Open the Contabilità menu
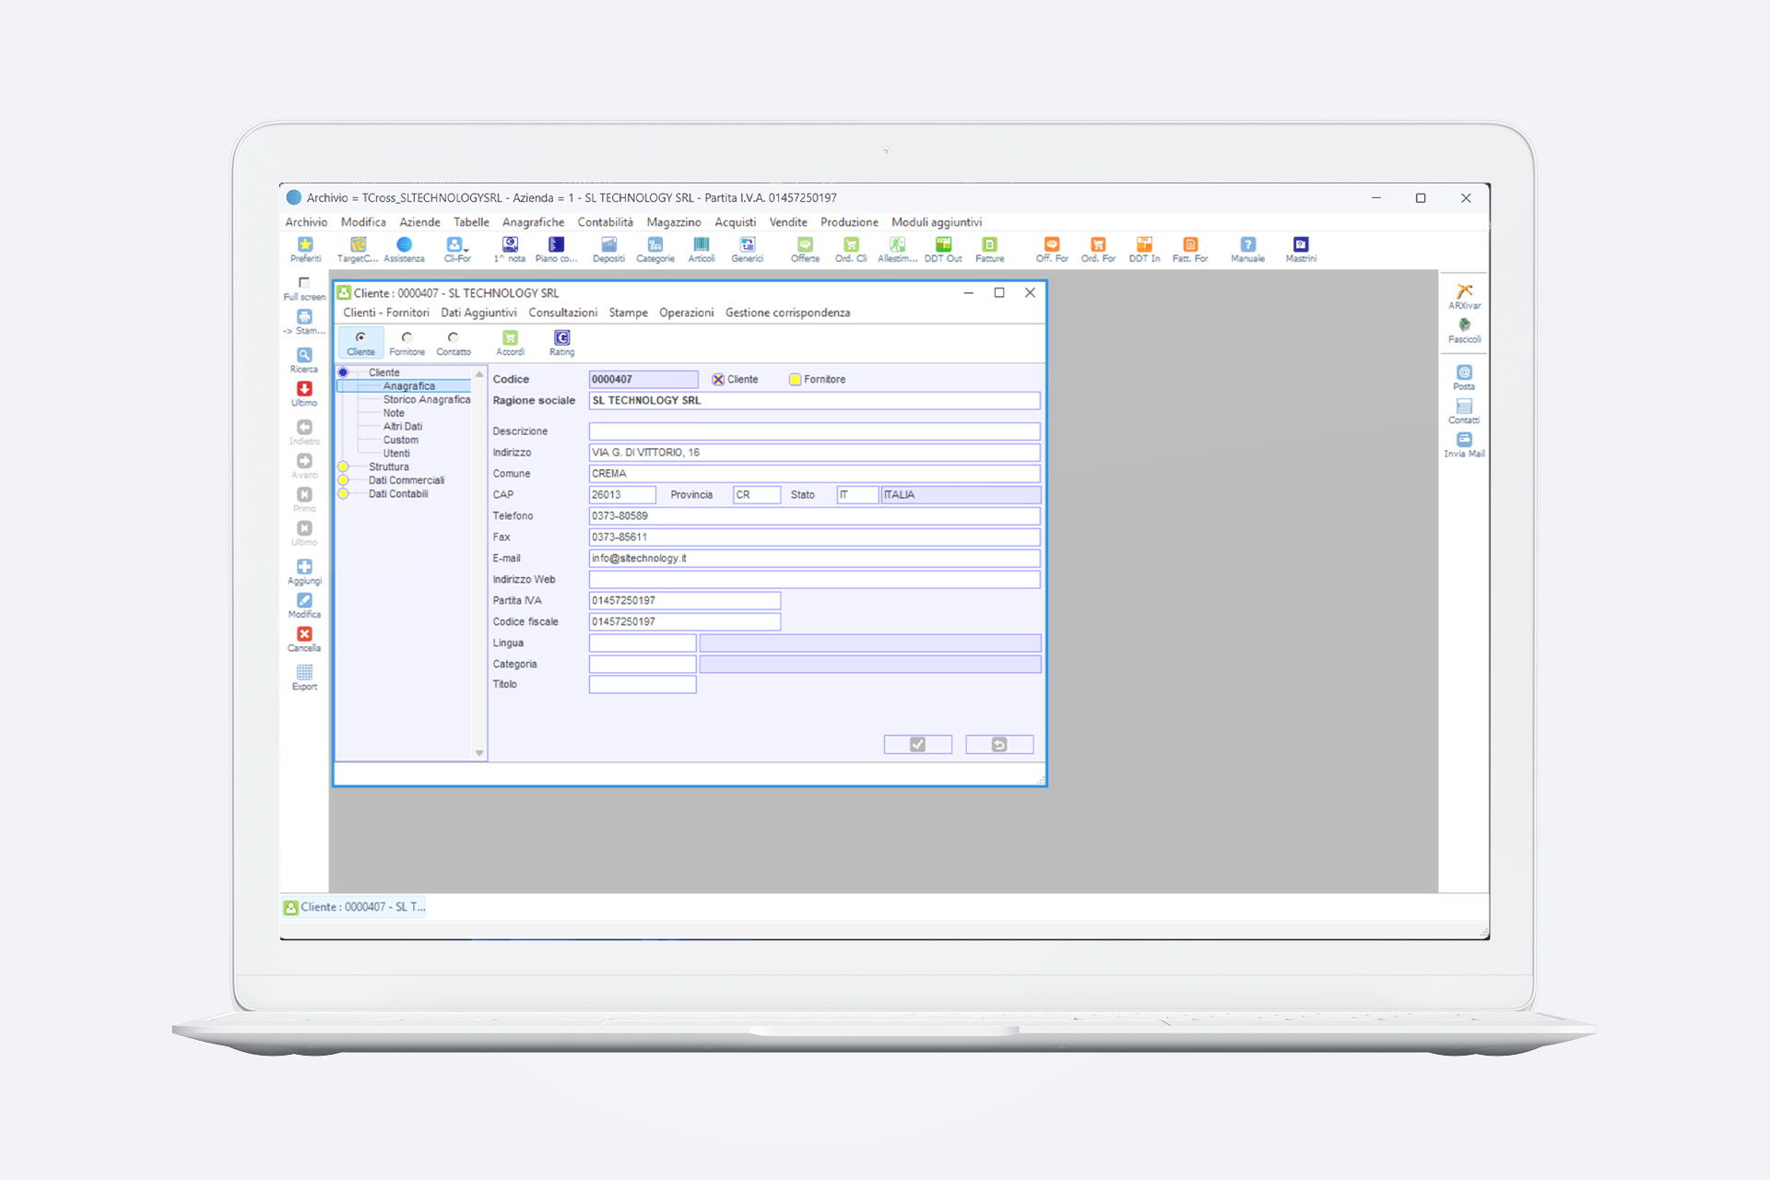The width and height of the screenshot is (1770, 1180). pos(605,222)
